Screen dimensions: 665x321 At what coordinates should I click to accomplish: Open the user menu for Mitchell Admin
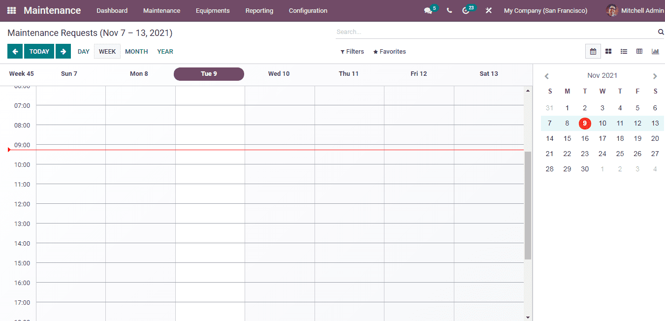pos(634,10)
